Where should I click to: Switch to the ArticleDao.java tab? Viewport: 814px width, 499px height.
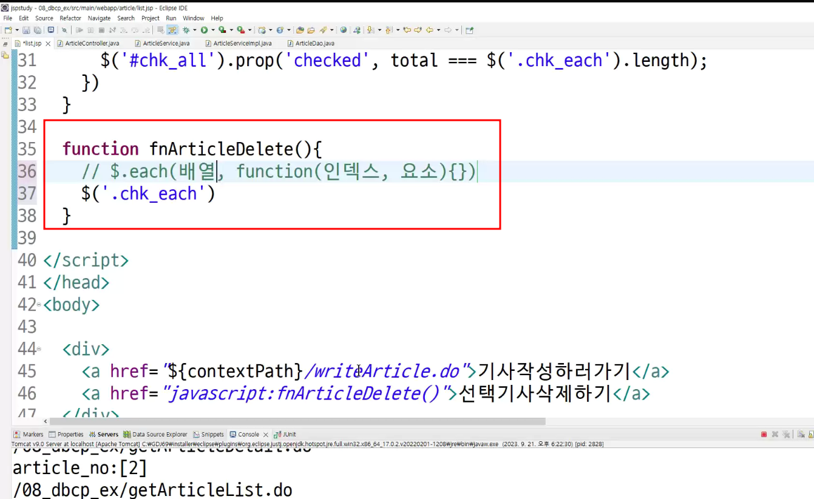310,44
